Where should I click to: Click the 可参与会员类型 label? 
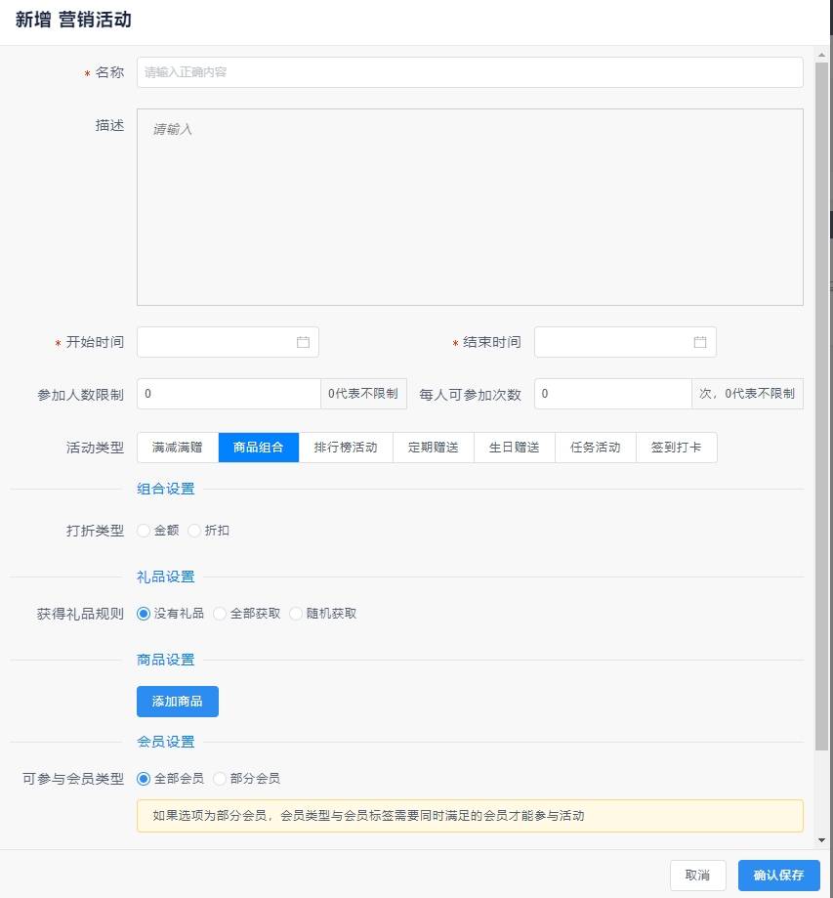pyautogui.click(x=73, y=779)
